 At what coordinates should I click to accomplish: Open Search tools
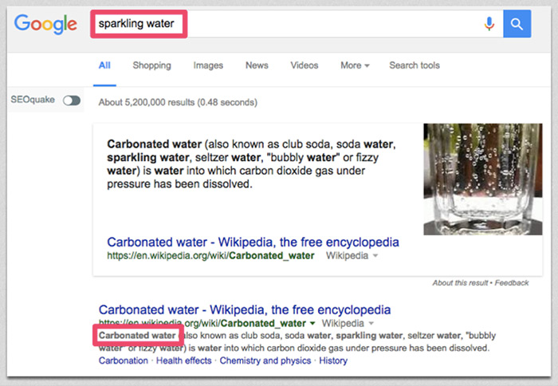pyautogui.click(x=414, y=65)
